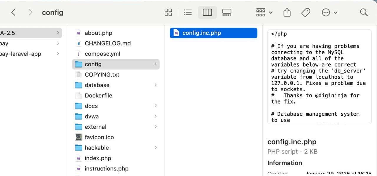Go back with the left arrow

13,12
